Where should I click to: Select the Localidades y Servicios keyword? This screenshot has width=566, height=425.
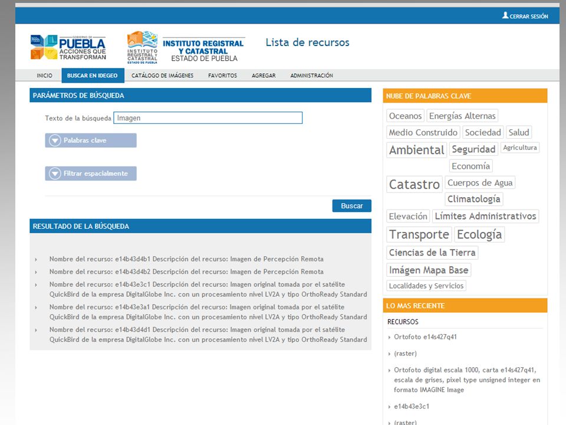pyautogui.click(x=426, y=286)
